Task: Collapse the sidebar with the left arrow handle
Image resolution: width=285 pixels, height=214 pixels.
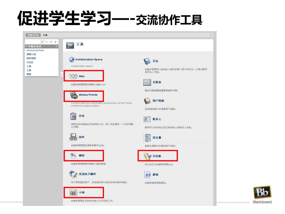Action: (x=62, y=74)
